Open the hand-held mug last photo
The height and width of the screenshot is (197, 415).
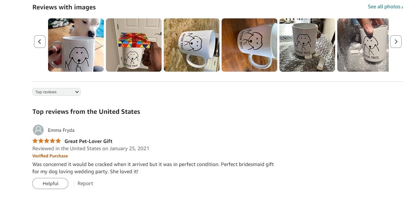(x=363, y=45)
